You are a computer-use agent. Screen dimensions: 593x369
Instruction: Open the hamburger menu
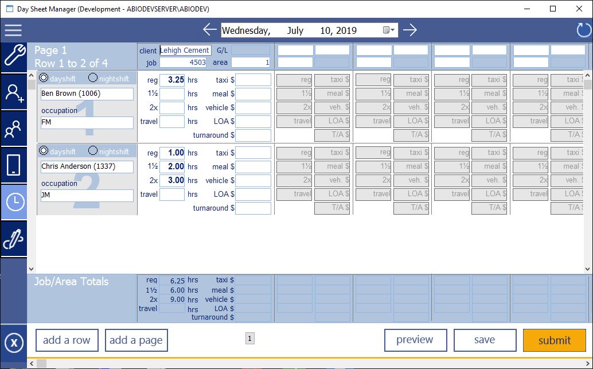(x=13, y=30)
